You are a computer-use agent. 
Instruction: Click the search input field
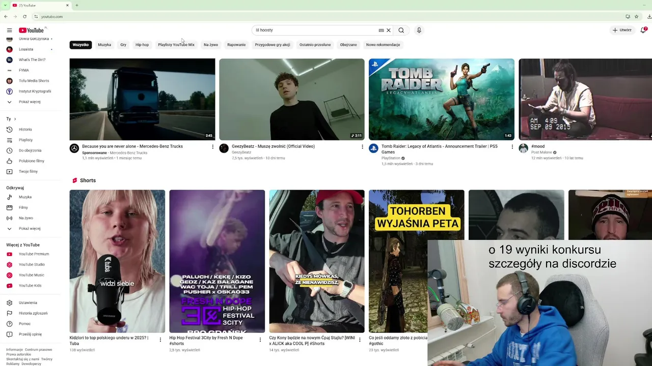[x=315, y=30]
